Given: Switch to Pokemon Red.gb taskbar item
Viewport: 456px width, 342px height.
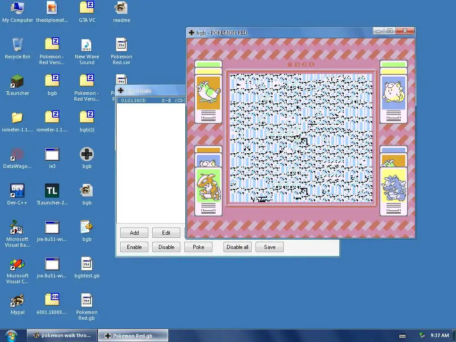Looking at the screenshot, I should pyautogui.click(x=133, y=335).
